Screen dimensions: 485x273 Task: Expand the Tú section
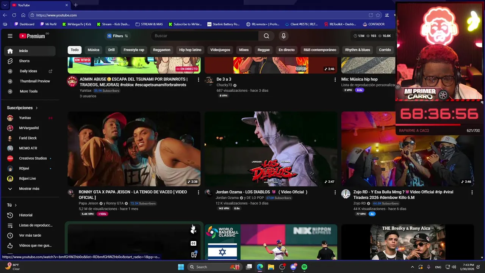pos(12,205)
